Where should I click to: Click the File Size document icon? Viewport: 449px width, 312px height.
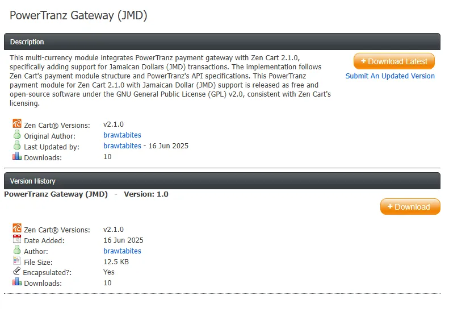click(17, 260)
